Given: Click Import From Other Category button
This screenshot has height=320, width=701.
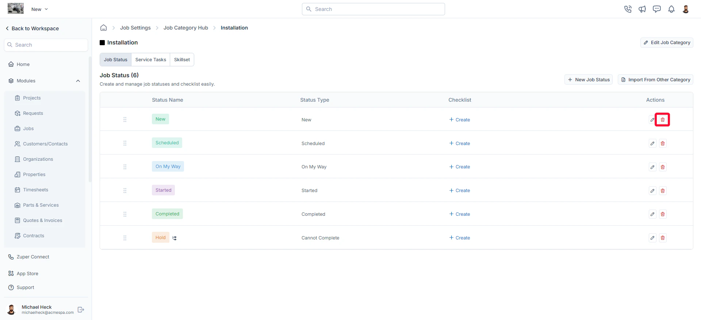Looking at the screenshot, I should (x=655, y=79).
